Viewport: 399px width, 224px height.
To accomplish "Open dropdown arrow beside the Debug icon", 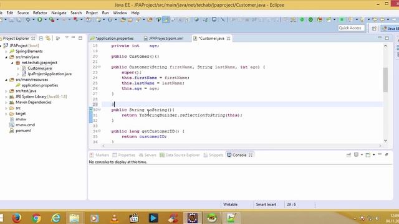I will pos(33,19).
